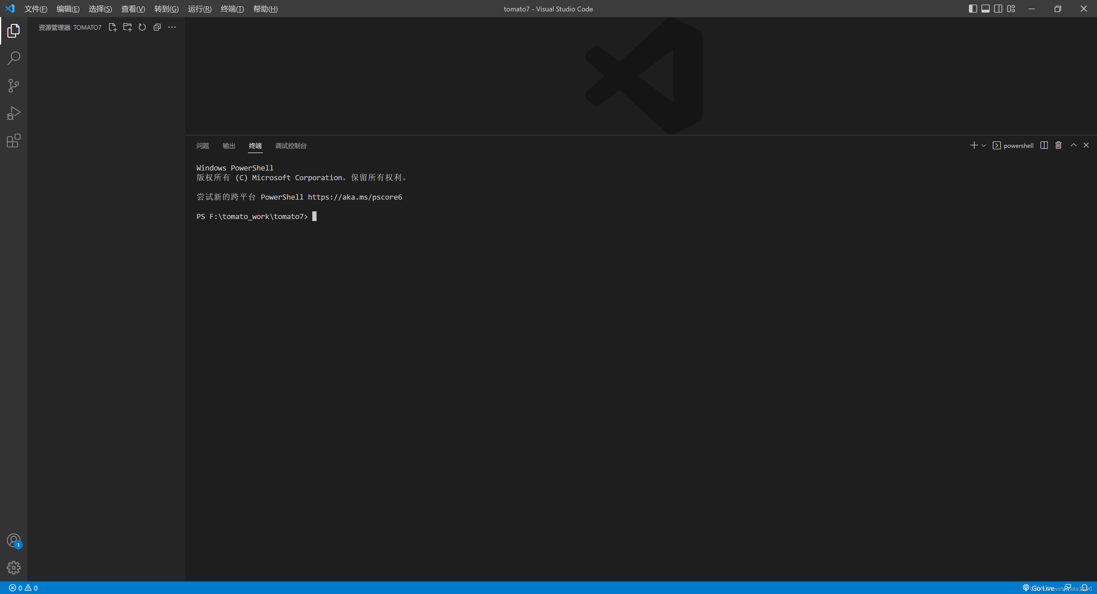Create a new file in TOMATO7 explorer
The width and height of the screenshot is (1097, 594).
coord(113,27)
